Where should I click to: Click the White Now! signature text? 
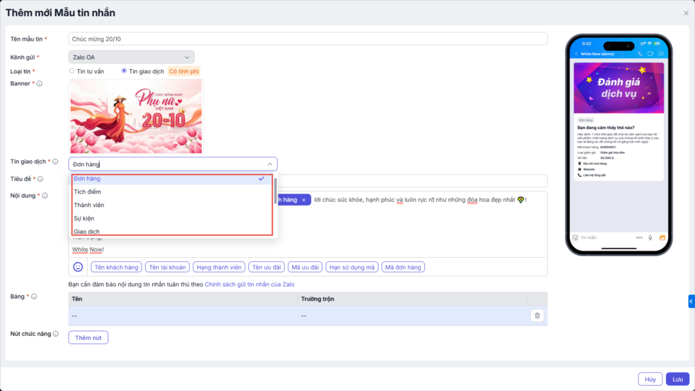click(x=88, y=250)
